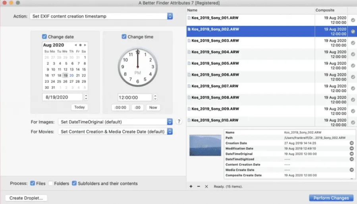
Task: Select Kos_2019_Sony_005.ARW file row
Action: coord(271,66)
